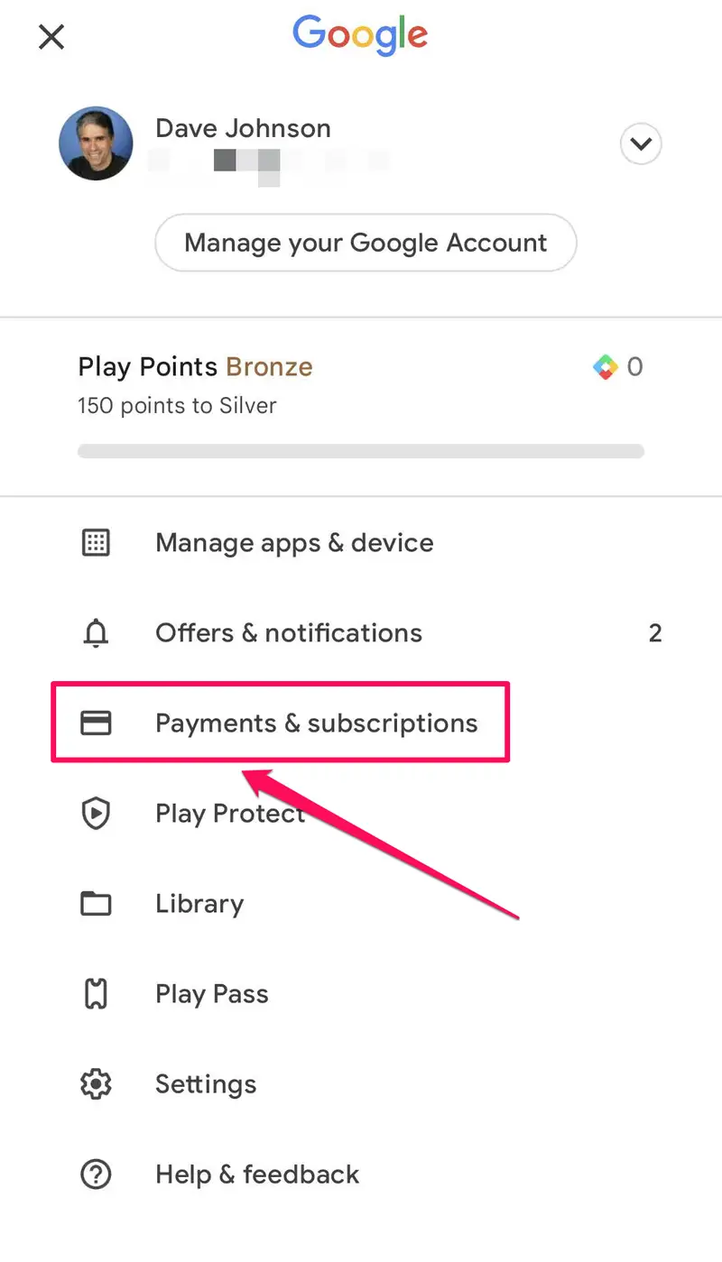Tap the Play Points diamond icon
The image size is (722, 1262).
pyautogui.click(x=605, y=366)
